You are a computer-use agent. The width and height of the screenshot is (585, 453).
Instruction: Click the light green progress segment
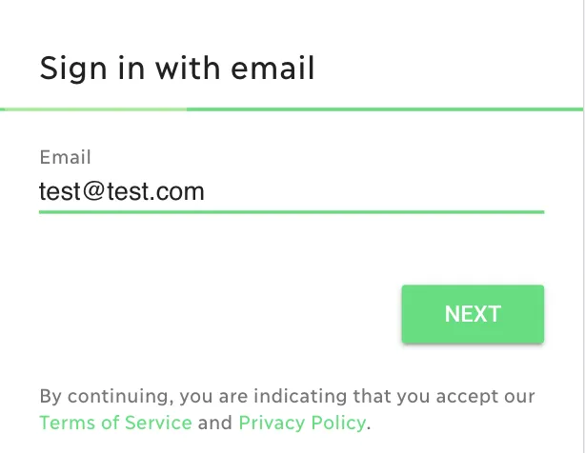point(93,109)
